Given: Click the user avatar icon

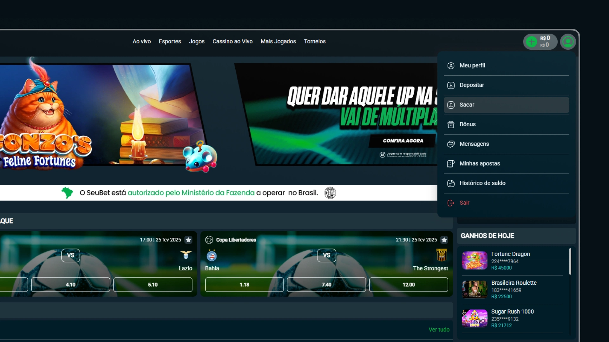Looking at the screenshot, I should (x=568, y=41).
